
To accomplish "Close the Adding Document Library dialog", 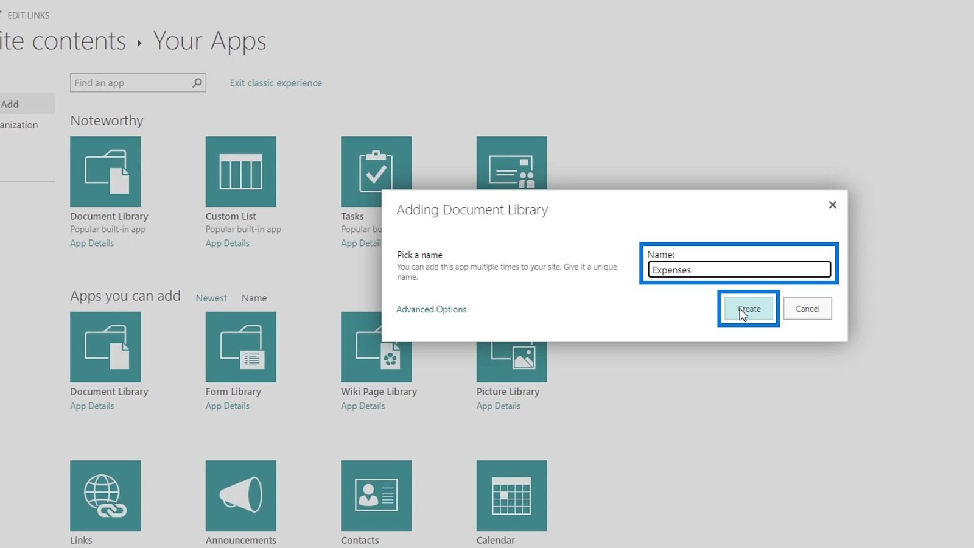I will point(832,205).
